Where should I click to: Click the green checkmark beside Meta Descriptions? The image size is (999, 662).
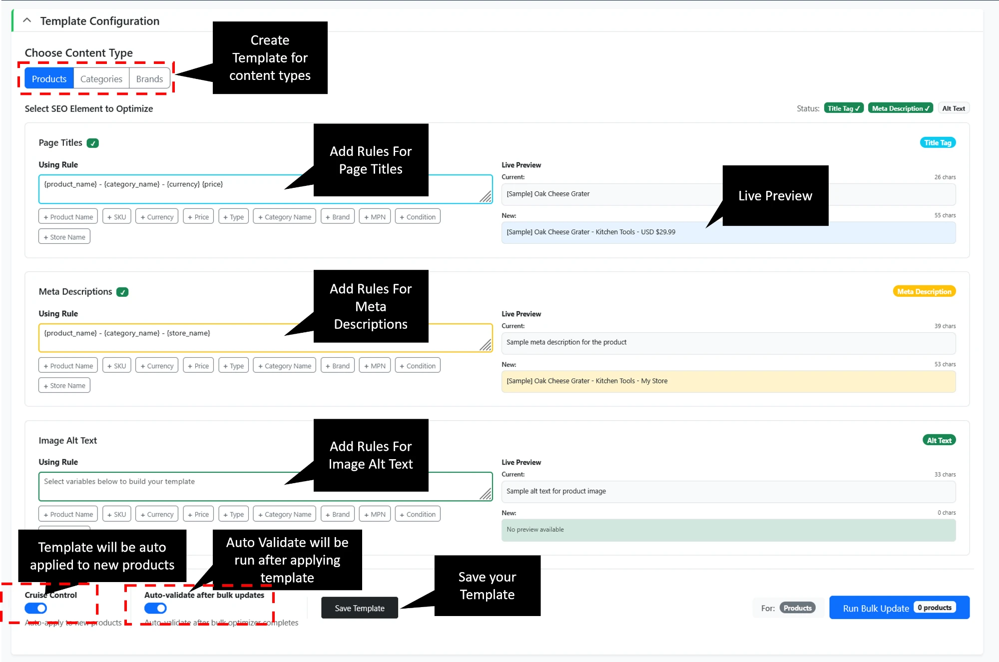123,292
